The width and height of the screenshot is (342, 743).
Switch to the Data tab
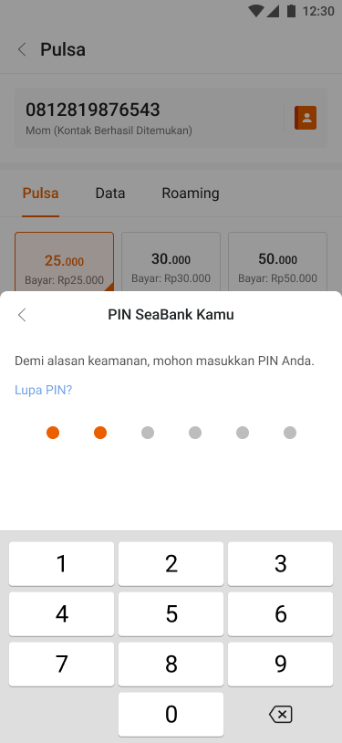coord(110,194)
